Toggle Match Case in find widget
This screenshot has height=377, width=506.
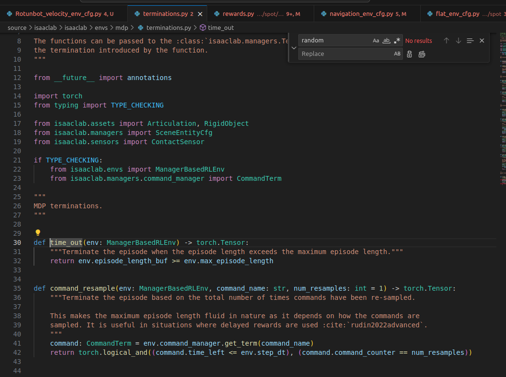coord(375,40)
